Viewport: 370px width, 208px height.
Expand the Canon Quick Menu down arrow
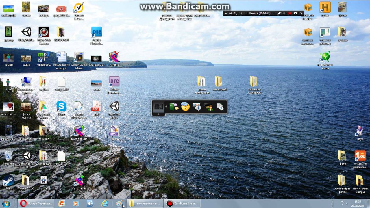tap(158, 114)
